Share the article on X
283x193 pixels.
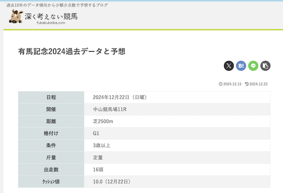pos(228,66)
